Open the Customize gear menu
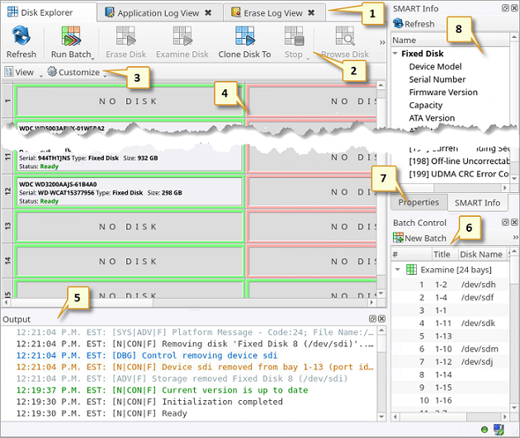Image resolution: width=520 pixels, height=438 pixels. click(52, 71)
